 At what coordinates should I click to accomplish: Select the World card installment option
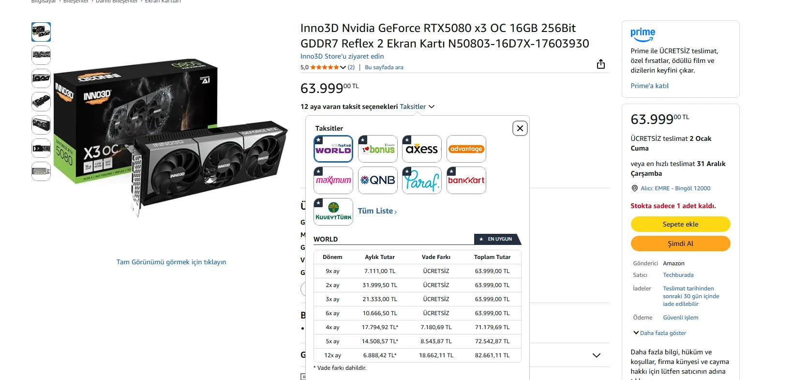[x=333, y=149]
